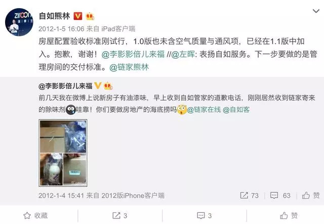The height and width of the screenshot is (224, 324).
Task: Open the 自如熊林 username link
Action: click(55, 16)
